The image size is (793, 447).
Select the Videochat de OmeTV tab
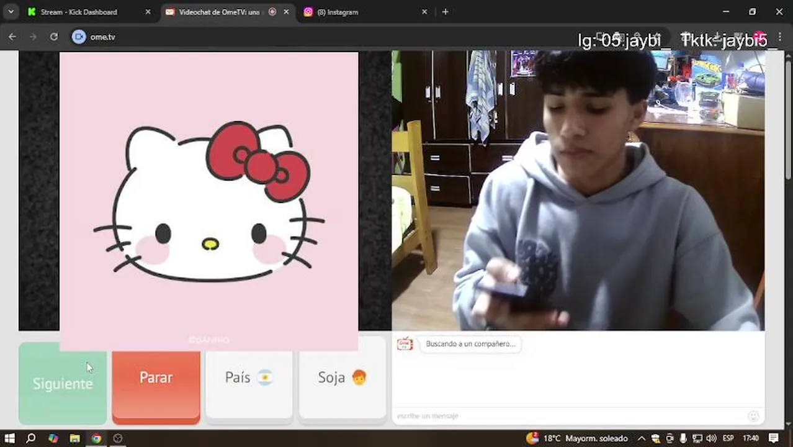tap(219, 12)
